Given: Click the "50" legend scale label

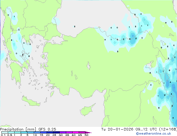Looking at the screenshot, I should [86, 135].
